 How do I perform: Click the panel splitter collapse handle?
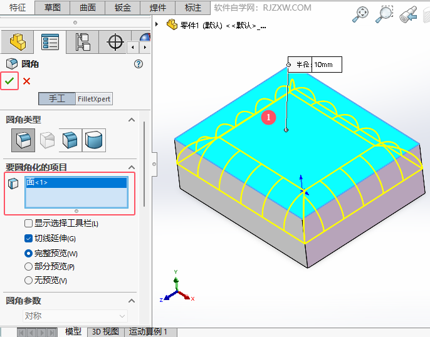154,164
